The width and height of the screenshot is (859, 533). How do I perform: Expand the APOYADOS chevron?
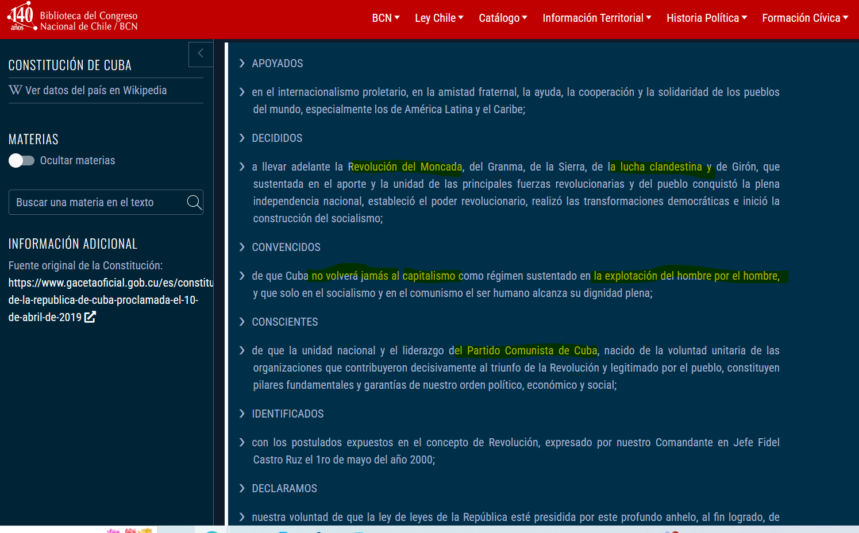coord(242,63)
